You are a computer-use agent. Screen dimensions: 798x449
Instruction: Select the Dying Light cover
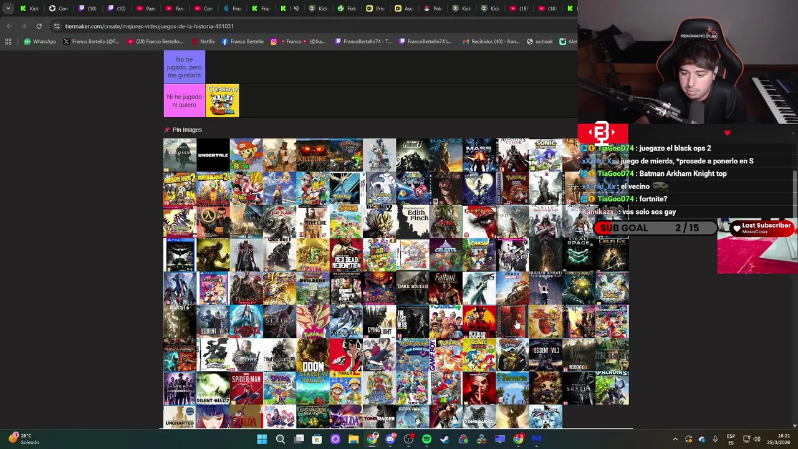[379, 322]
